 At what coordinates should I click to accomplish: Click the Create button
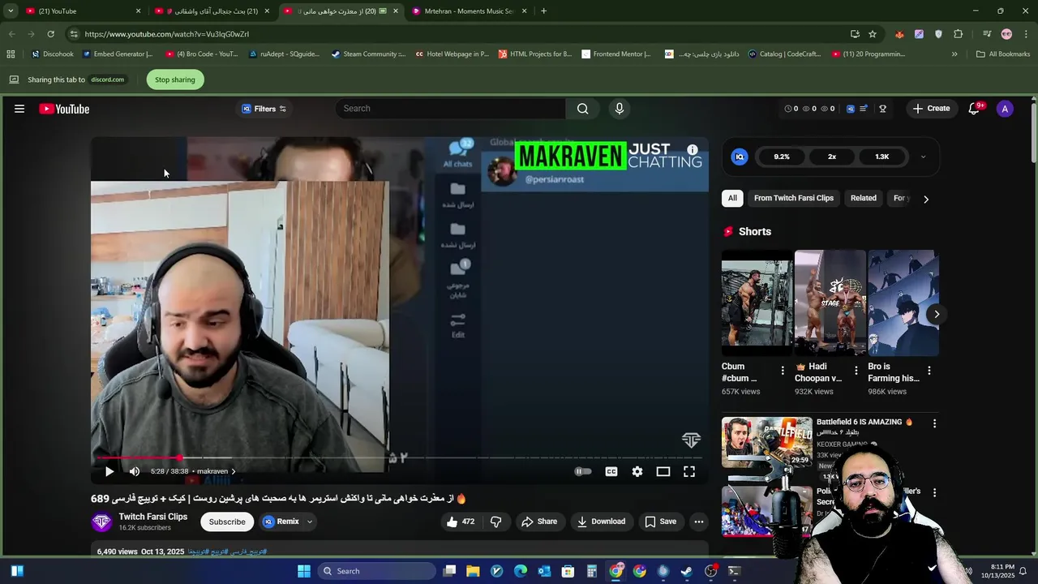[x=931, y=109]
